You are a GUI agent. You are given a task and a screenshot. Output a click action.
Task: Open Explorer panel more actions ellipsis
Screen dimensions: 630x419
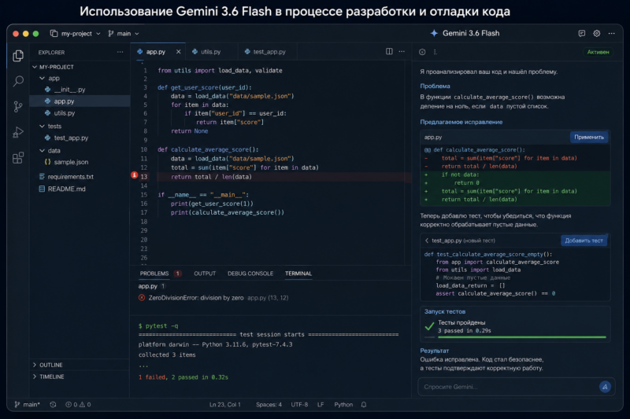click(x=120, y=52)
